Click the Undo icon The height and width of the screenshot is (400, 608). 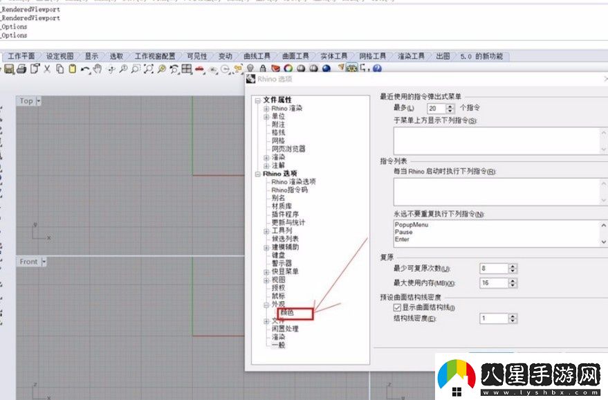pyautogui.click(x=84, y=69)
